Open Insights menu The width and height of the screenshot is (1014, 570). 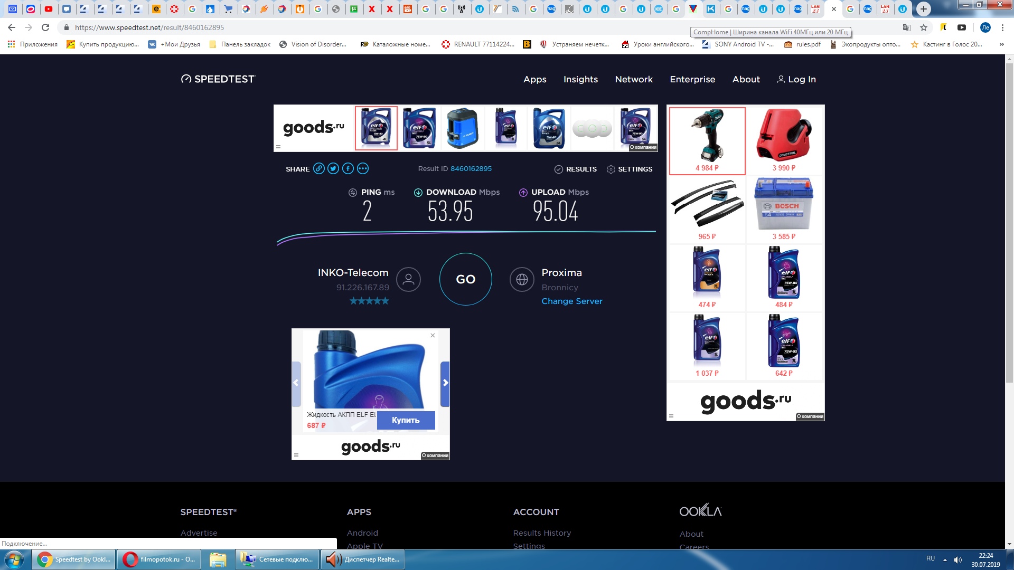(x=581, y=79)
